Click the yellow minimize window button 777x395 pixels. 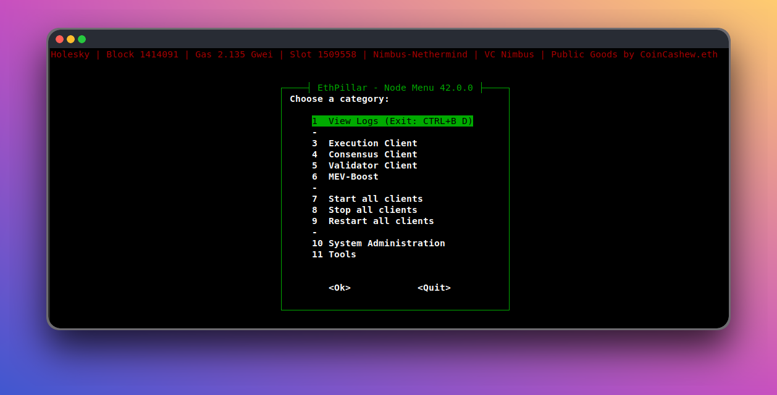(71, 39)
